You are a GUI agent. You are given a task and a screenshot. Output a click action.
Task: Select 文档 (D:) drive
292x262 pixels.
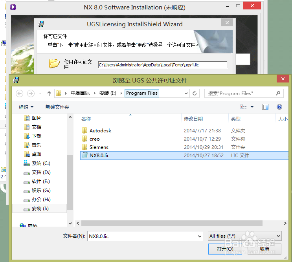(37, 172)
